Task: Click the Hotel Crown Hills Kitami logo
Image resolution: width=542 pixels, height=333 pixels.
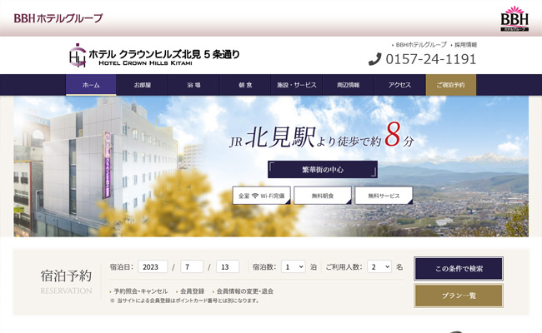Action: [154, 55]
